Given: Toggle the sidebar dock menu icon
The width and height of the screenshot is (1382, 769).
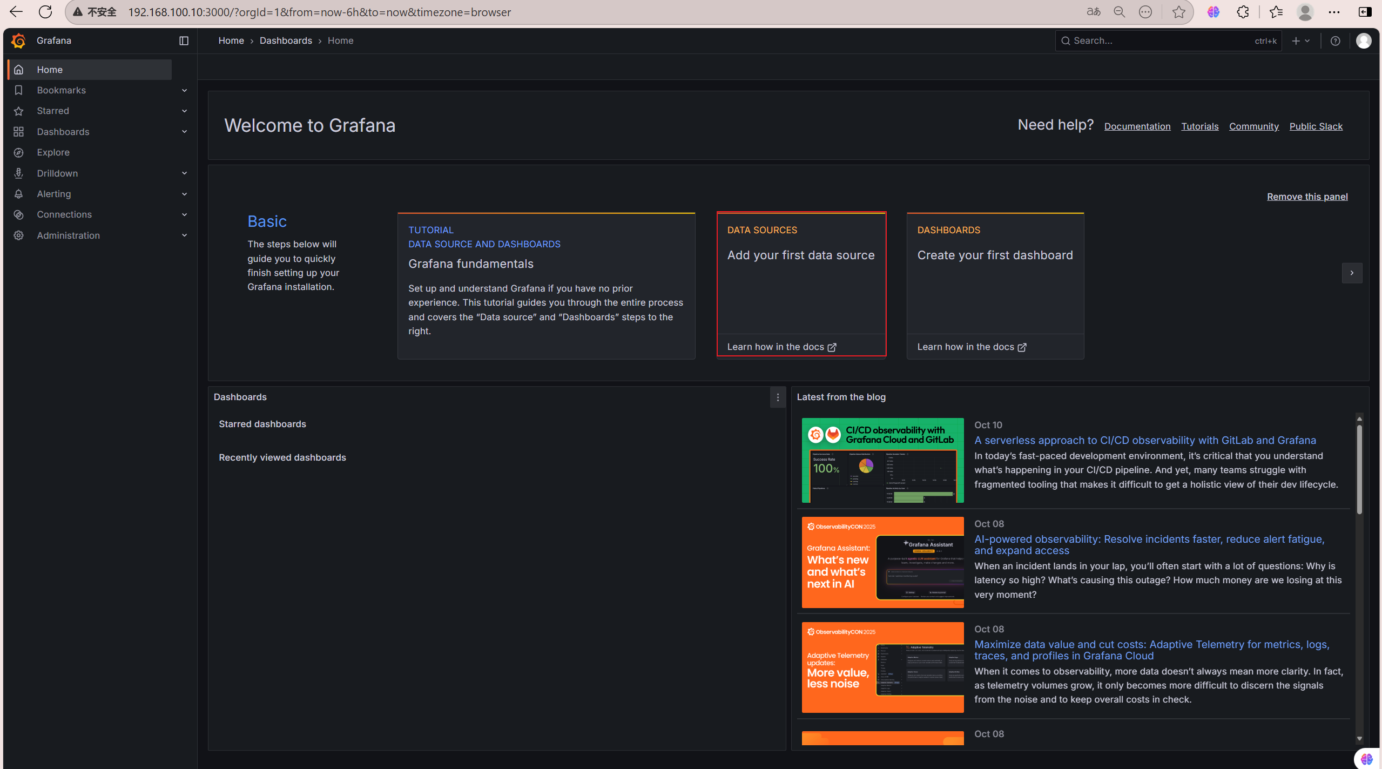Looking at the screenshot, I should (x=184, y=41).
